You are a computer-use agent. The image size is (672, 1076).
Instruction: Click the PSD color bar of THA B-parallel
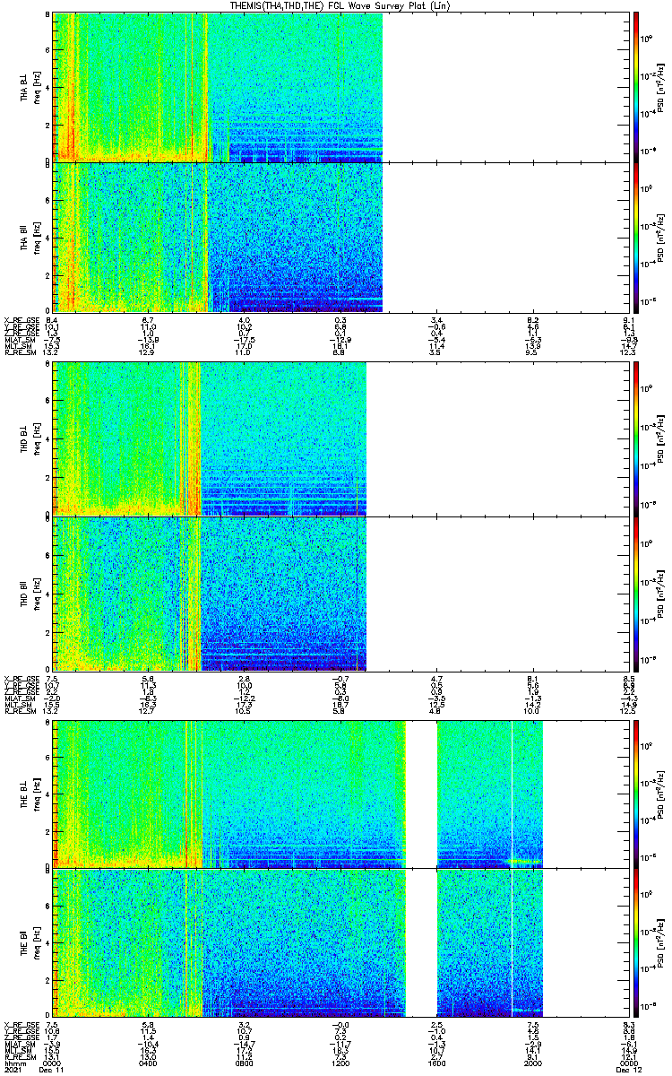pos(636,237)
